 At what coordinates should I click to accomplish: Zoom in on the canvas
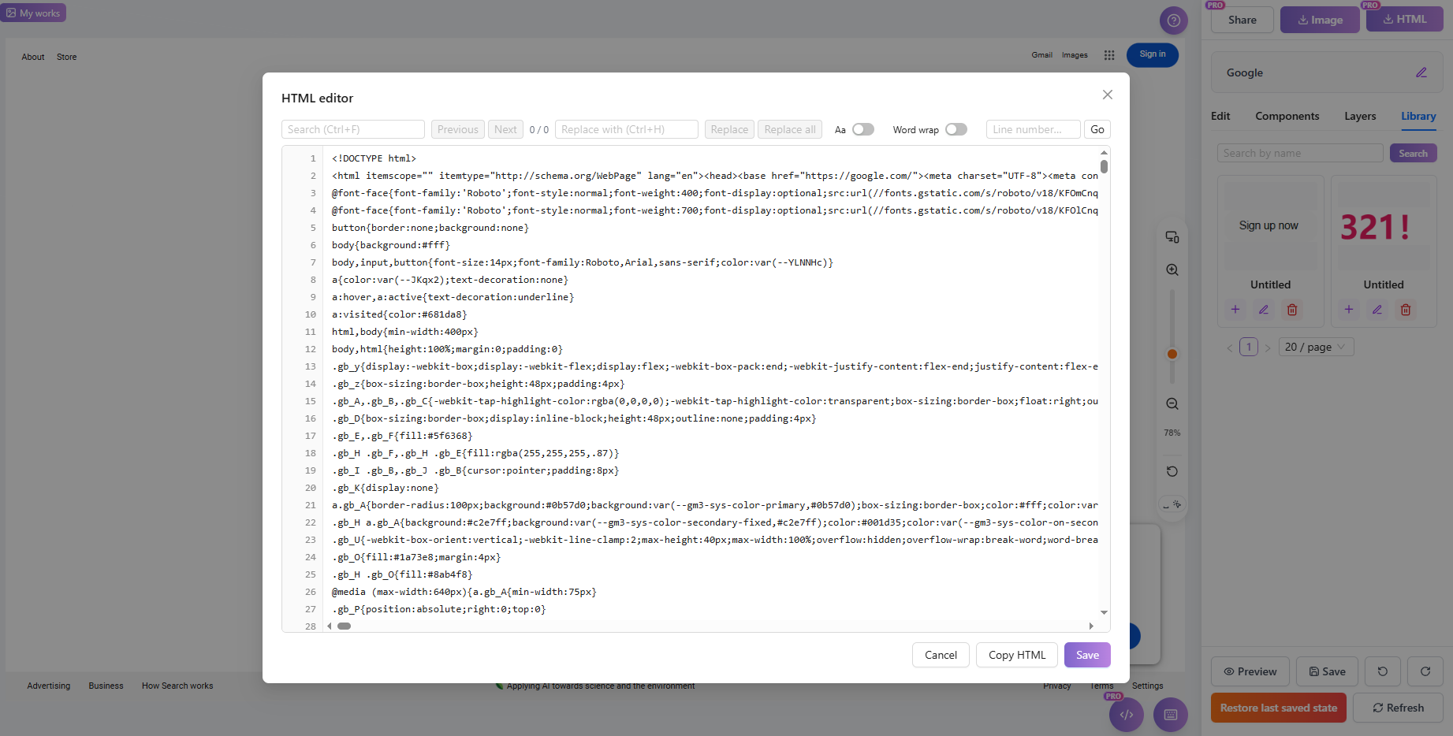point(1172,269)
